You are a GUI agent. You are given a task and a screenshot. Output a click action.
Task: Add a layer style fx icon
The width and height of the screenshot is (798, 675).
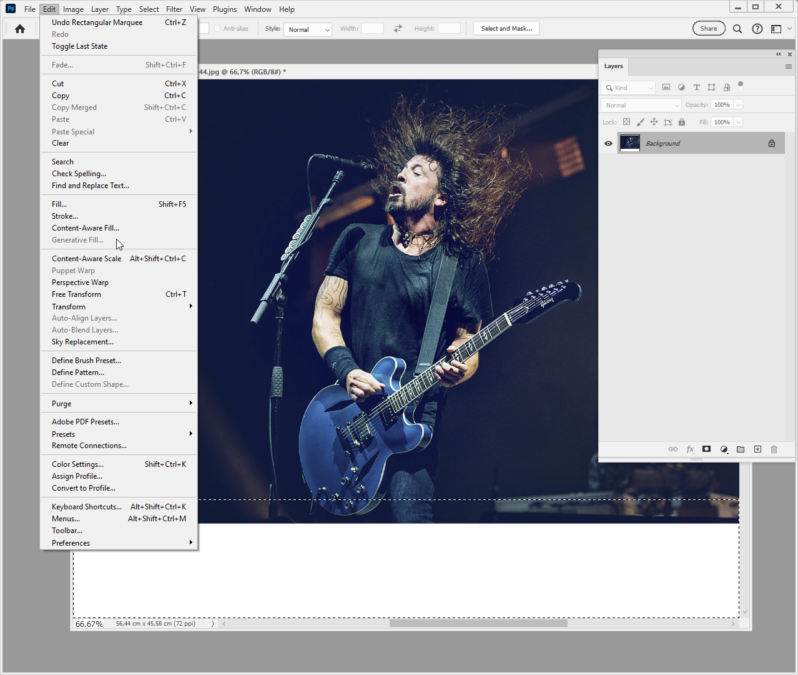pos(690,449)
